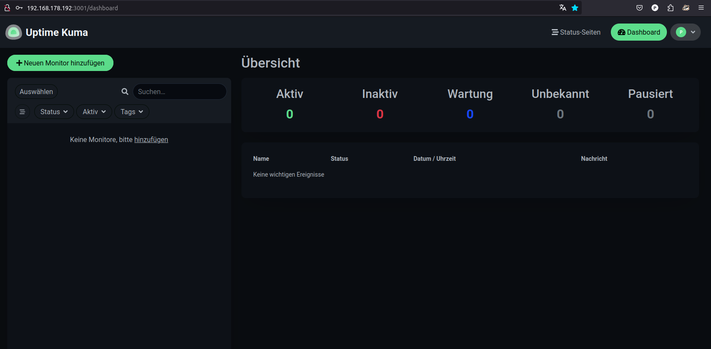Expand the Status filter dropdown
The height and width of the screenshot is (349, 711).
click(54, 112)
